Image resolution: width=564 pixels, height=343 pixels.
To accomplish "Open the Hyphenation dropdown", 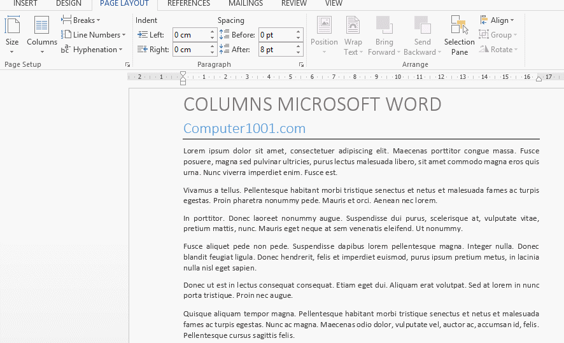I will [x=92, y=49].
